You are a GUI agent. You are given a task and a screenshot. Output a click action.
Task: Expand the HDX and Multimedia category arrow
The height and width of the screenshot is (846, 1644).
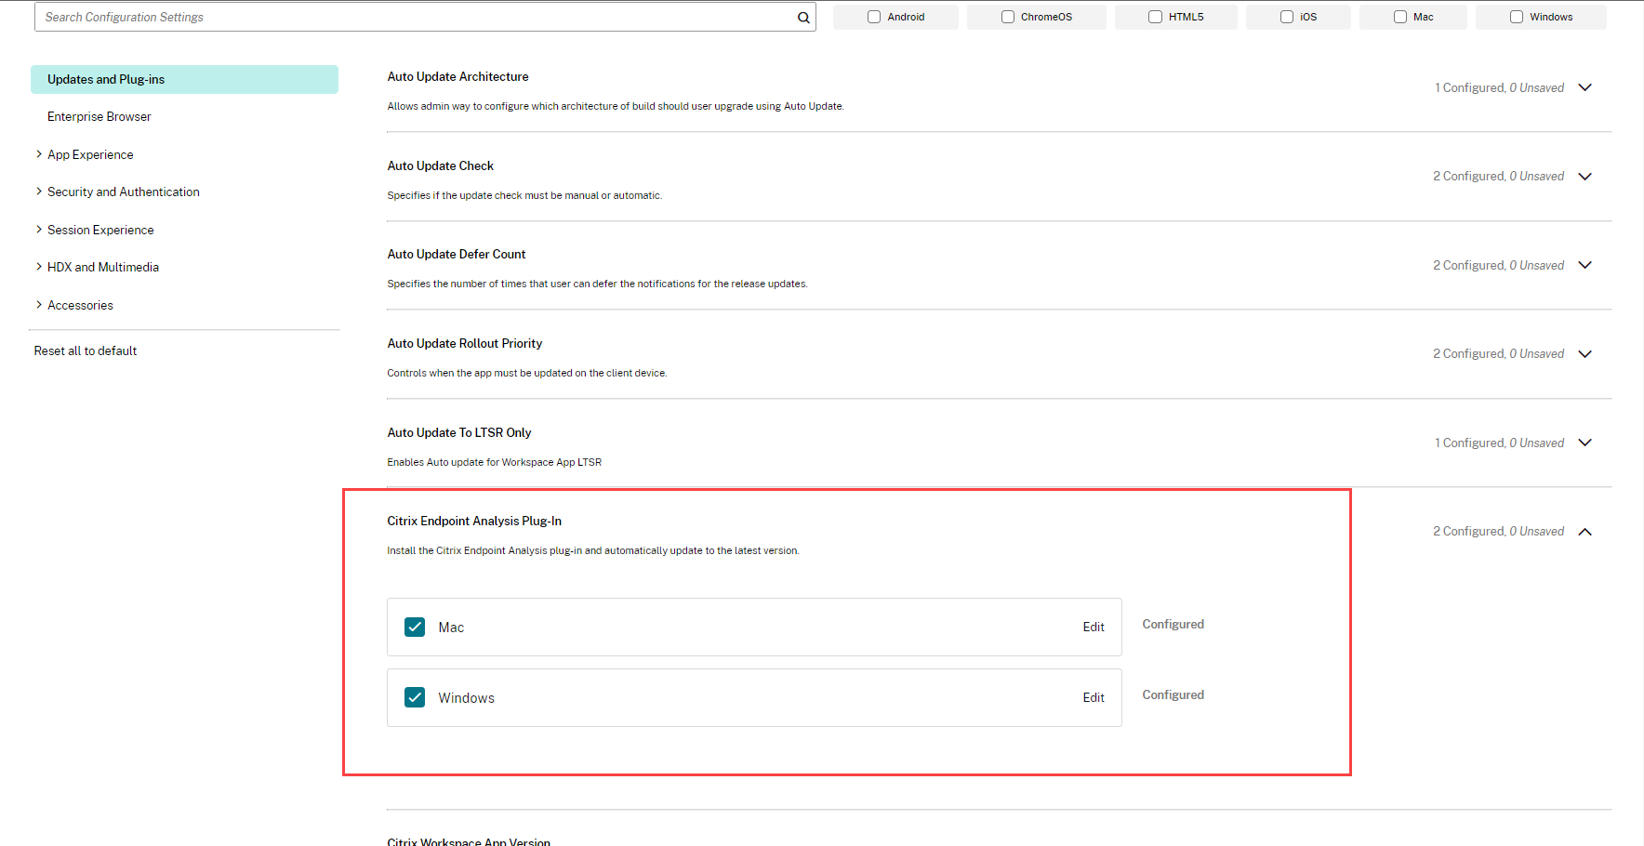click(x=39, y=267)
